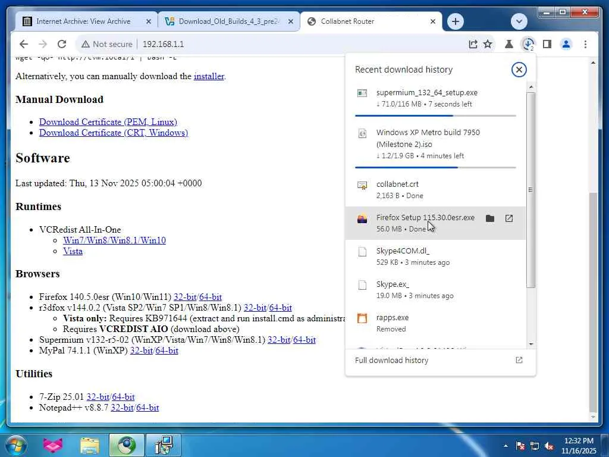The image size is (609, 457).
Task: Expand tab search dropdown arrow
Action: [x=519, y=21]
